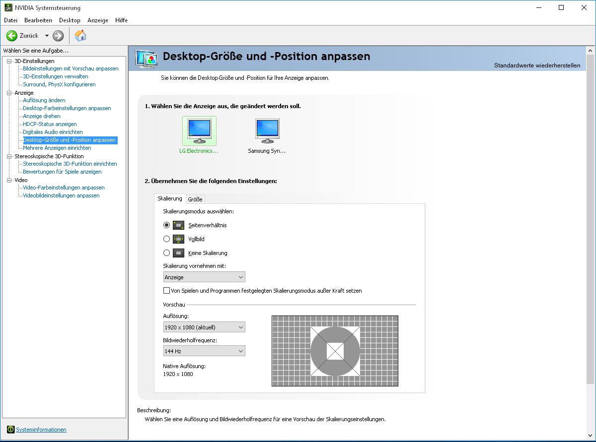Select the LG Electronics monitor icon
The image size is (596, 442).
[x=199, y=131]
